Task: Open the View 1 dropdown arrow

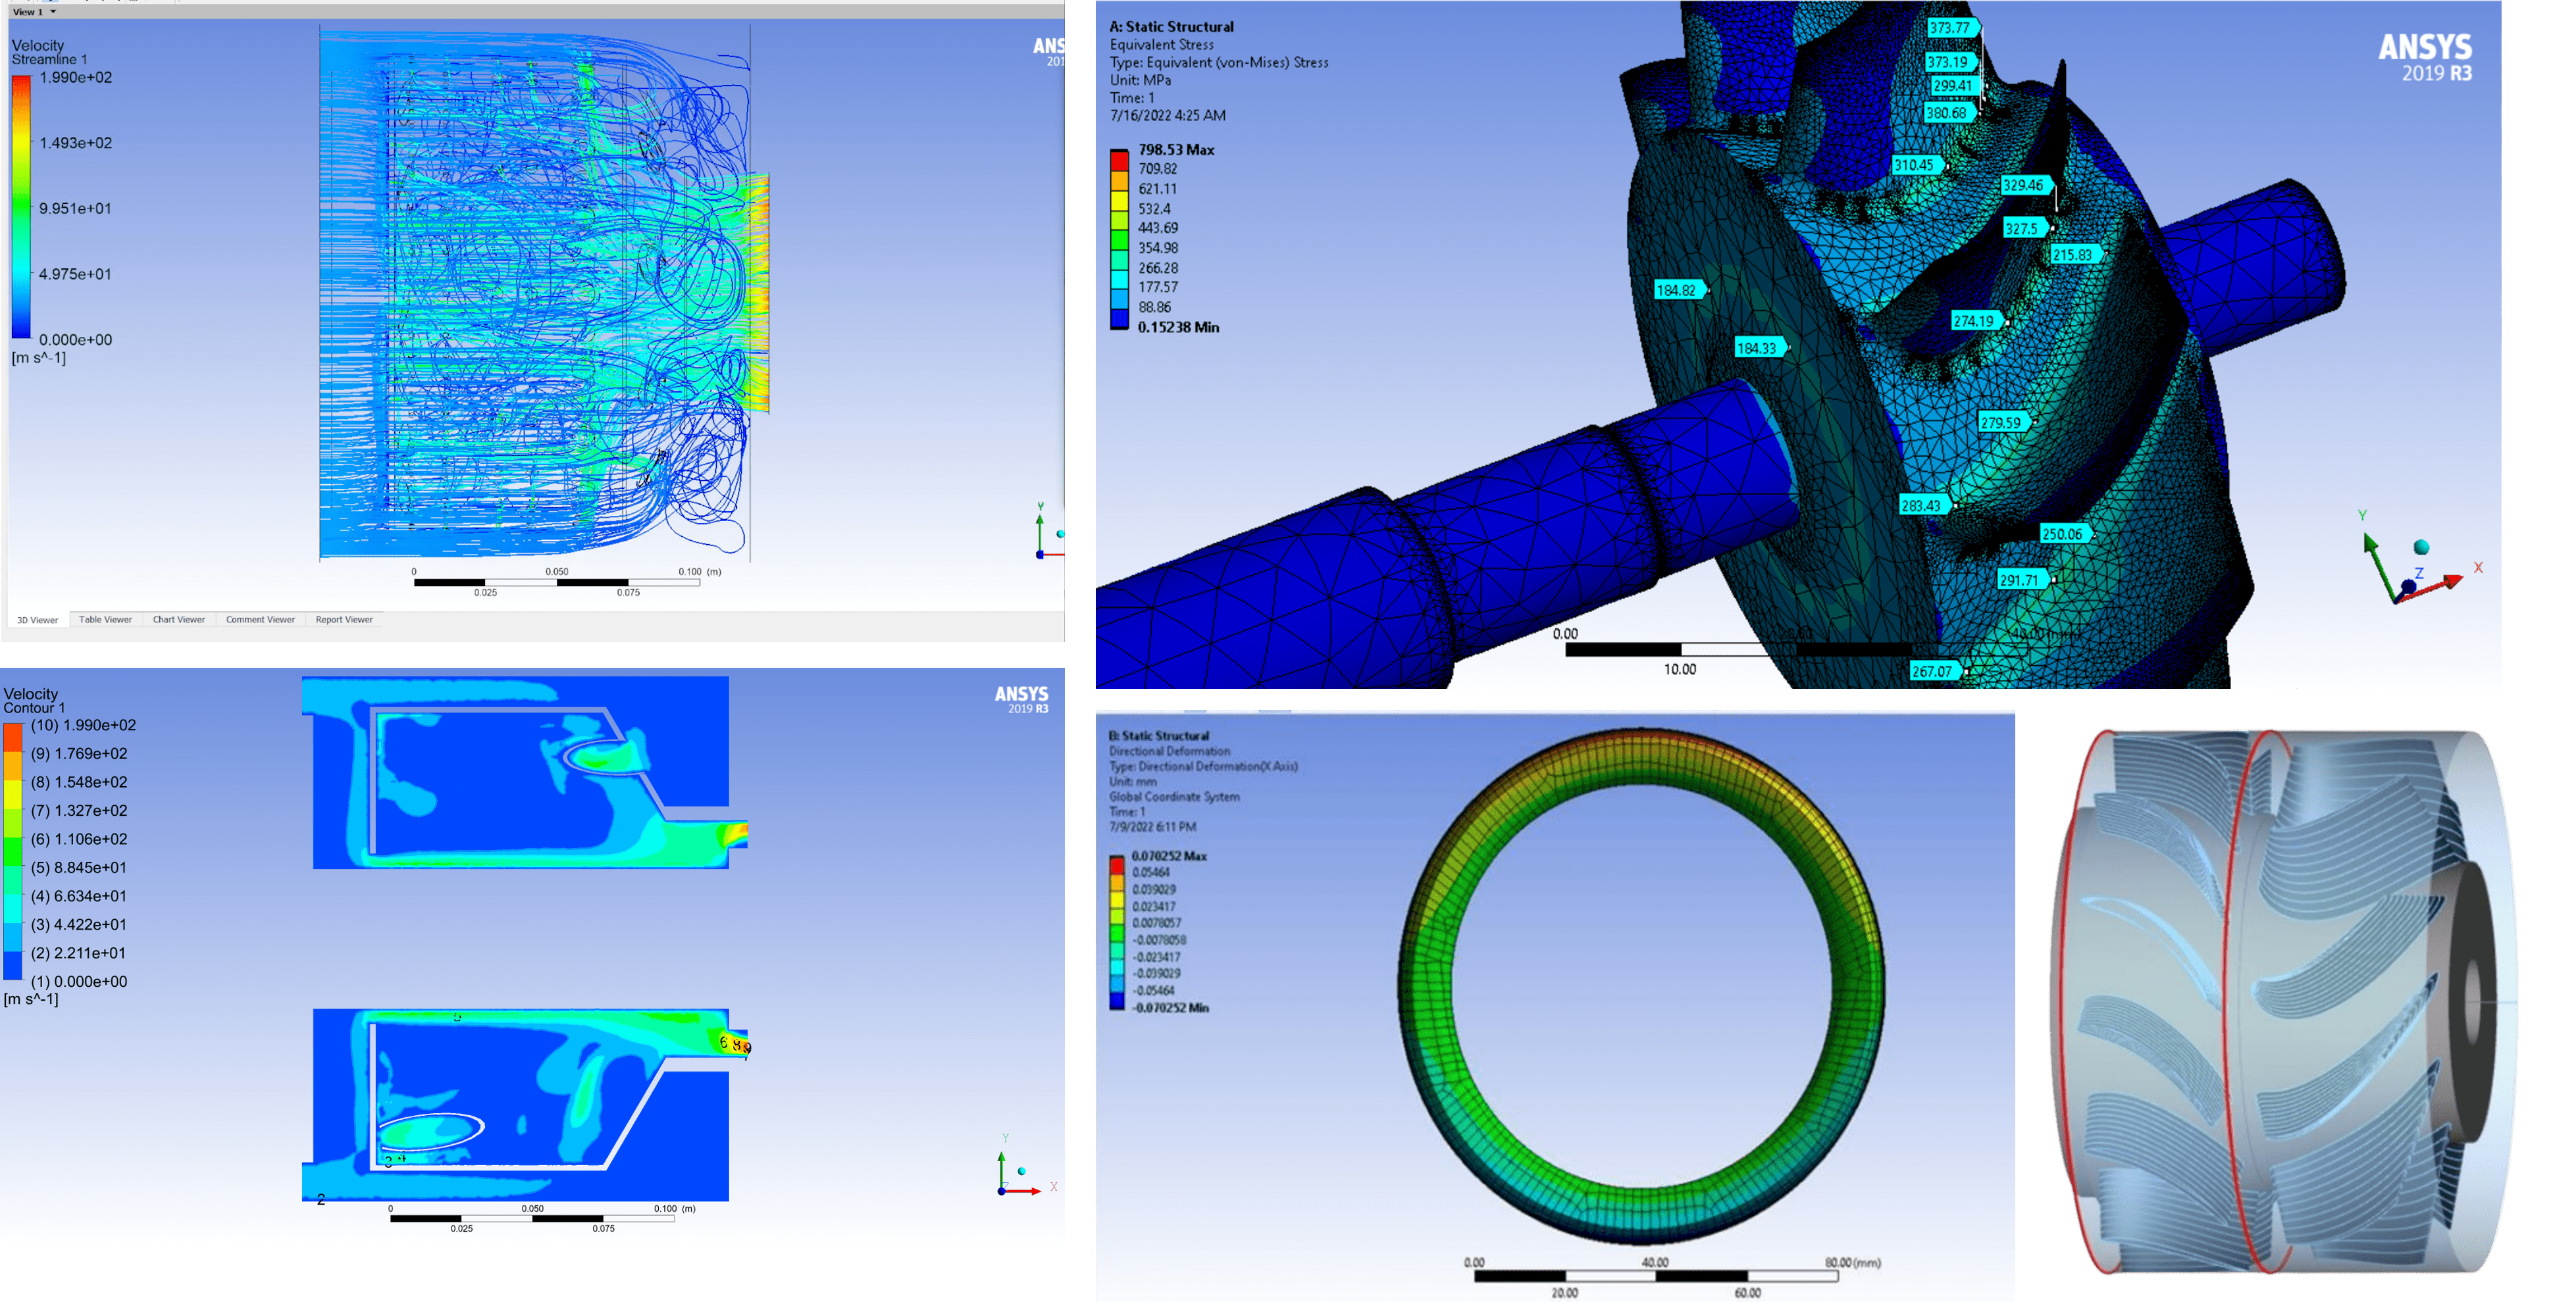Action: coord(53,12)
